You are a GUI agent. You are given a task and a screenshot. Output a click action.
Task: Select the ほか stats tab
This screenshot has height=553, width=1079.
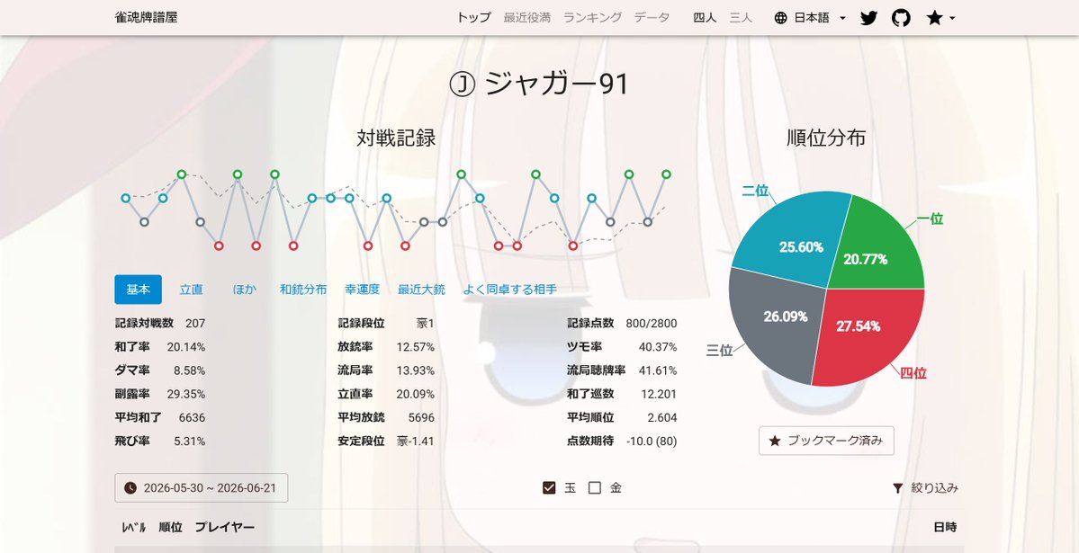[x=244, y=290]
